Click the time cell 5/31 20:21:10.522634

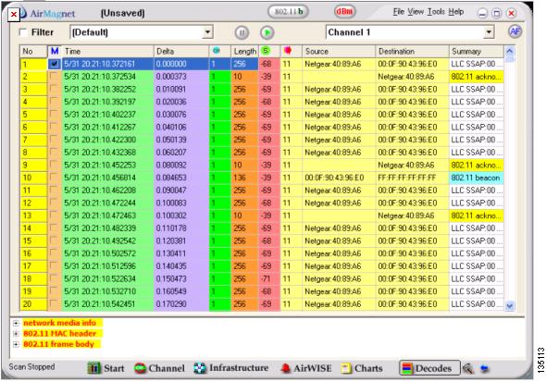[x=107, y=278]
